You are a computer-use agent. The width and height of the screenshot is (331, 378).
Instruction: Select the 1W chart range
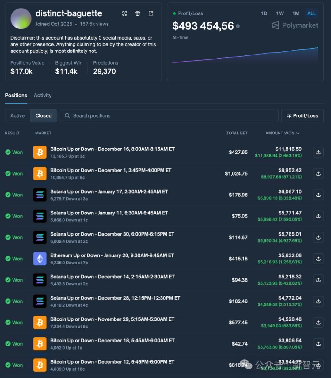[x=280, y=13]
